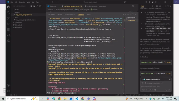This screenshot has height=101, width=179.
Task: Collapse all folders in Explorer
Action: [x=40, y=6]
